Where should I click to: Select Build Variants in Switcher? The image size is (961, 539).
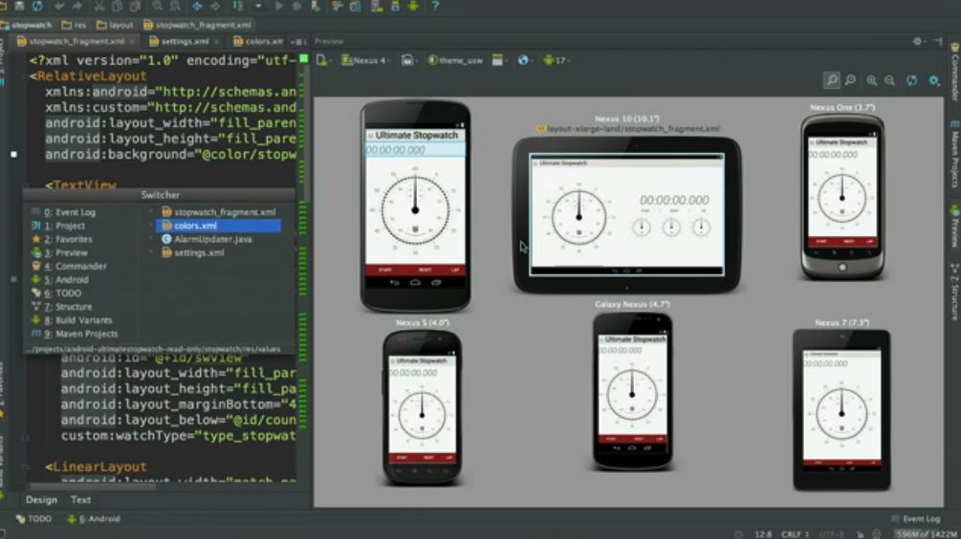[x=77, y=320]
